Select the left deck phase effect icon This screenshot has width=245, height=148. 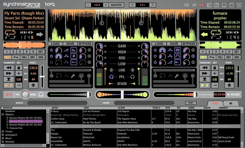(x=74, y=56)
